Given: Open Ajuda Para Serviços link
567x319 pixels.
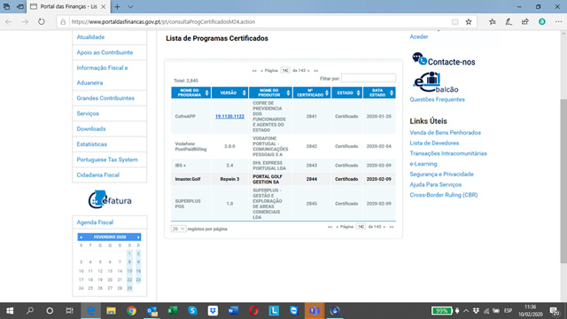Looking at the screenshot, I should (435, 184).
